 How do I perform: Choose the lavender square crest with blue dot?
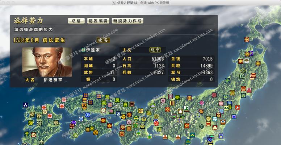[x=234, y=117]
